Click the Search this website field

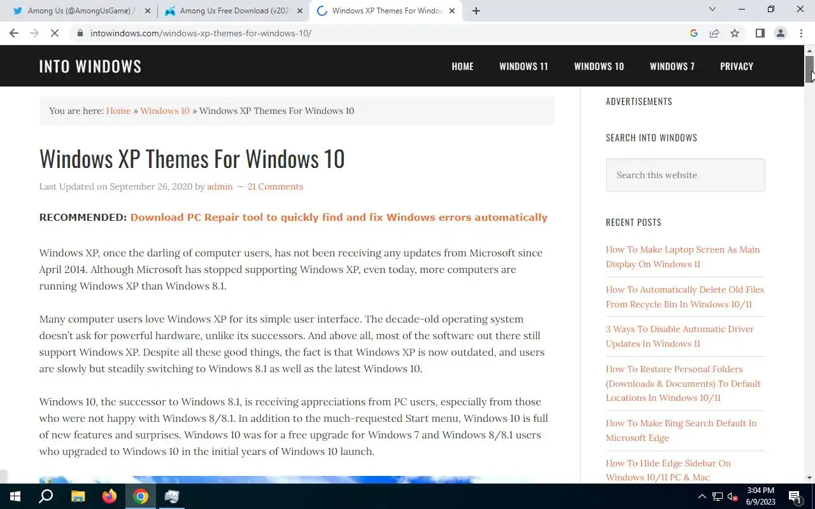click(x=685, y=175)
